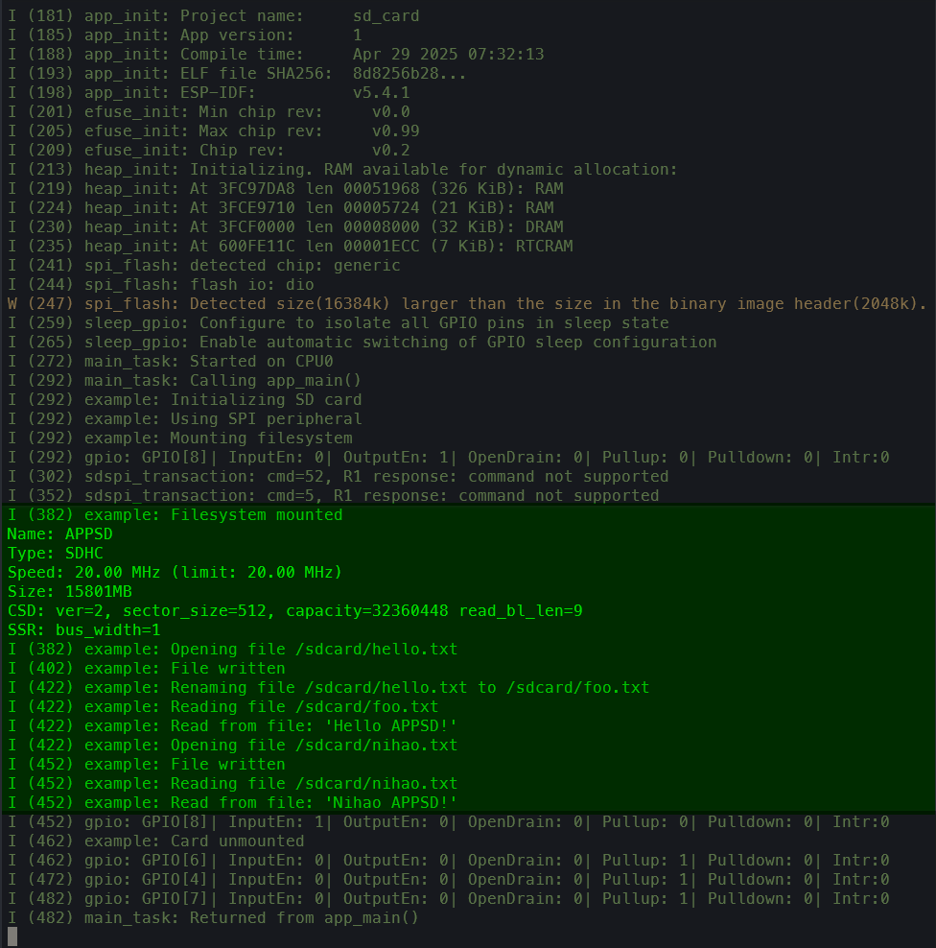Click the 'ESP-IDF: v5.4.1' line
This screenshot has width=936, height=948.
pos(208,93)
